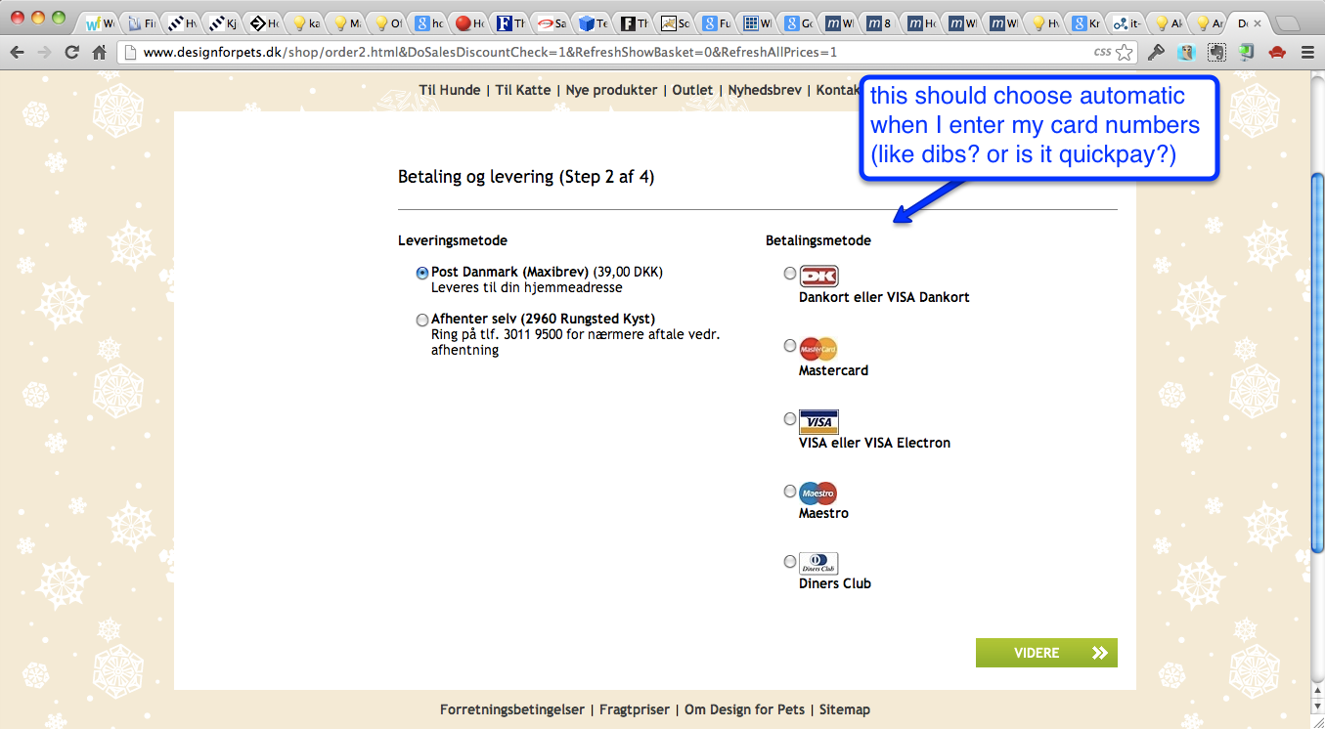This screenshot has height=729, width=1325.
Task: Open the Chrome hamburger menu
Action: 1307,53
